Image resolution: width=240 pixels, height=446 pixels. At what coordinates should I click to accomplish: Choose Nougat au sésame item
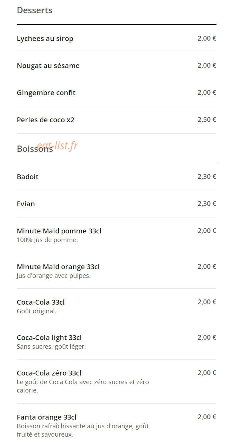116,66
